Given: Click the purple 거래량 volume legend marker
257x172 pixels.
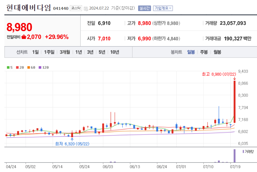Looking at the screenshot, I should tap(243, 151).
